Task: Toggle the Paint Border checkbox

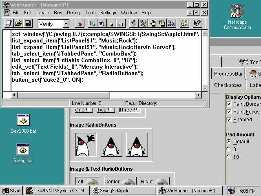Action: click(229, 104)
